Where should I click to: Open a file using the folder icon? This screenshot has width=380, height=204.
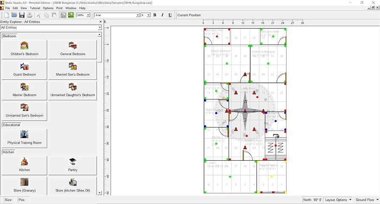[14, 15]
